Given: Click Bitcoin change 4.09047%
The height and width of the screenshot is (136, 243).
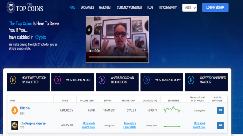Looking at the screenshot, I should tap(152, 110).
